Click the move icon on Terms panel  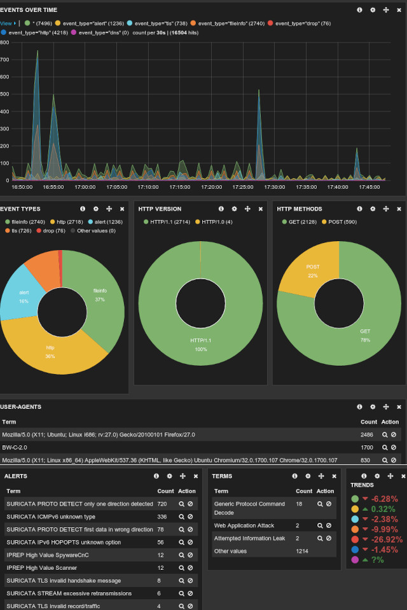[321, 476]
